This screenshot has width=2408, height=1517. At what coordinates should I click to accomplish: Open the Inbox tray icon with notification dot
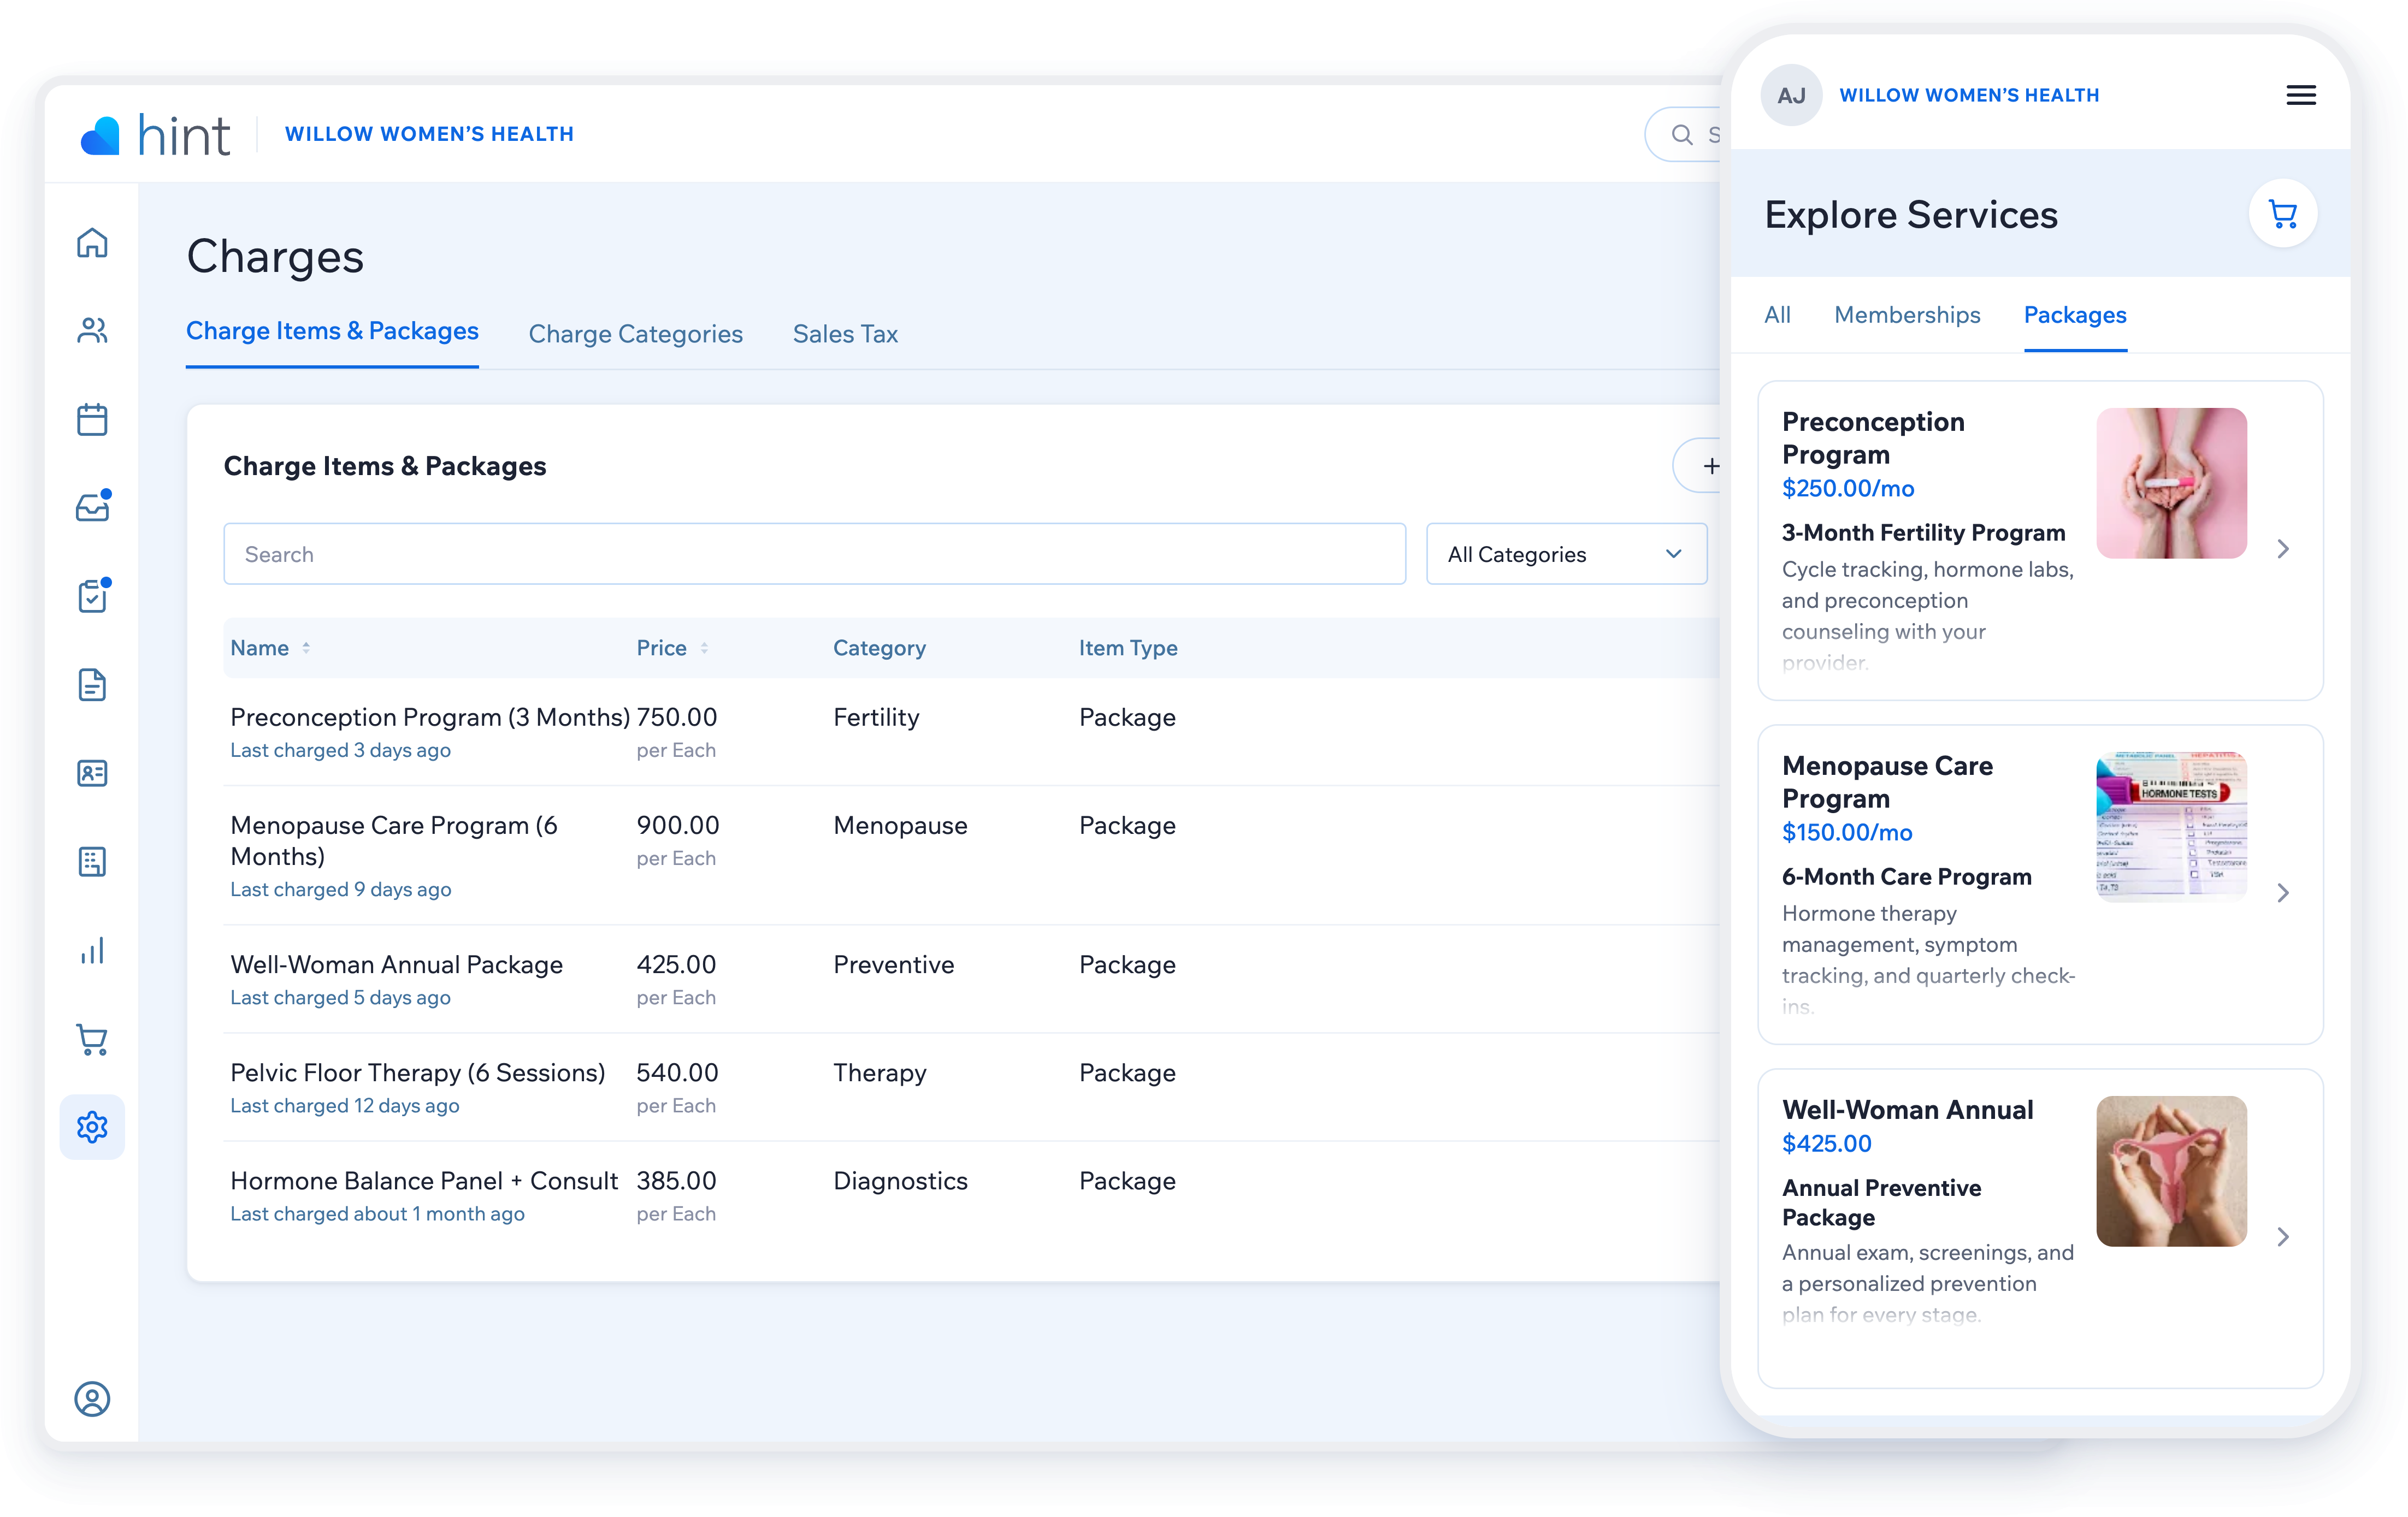point(93,506)
